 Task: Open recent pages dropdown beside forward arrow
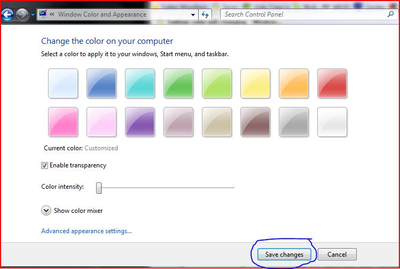pyautogui.click(x=33, y=15)
